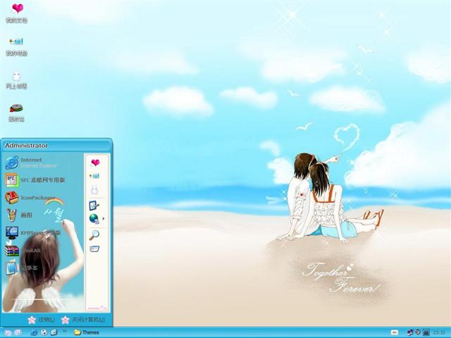Open the checklist control panel menu item
The width and height of the screenshot is (451, 338).
94,205
